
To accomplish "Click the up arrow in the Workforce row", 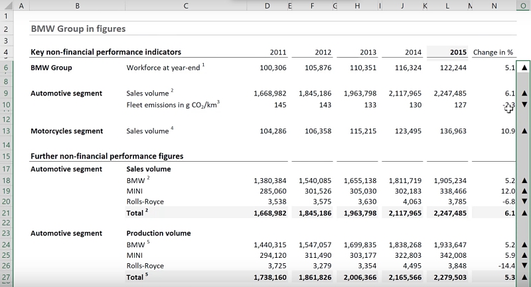I will (x=524, y=68).
